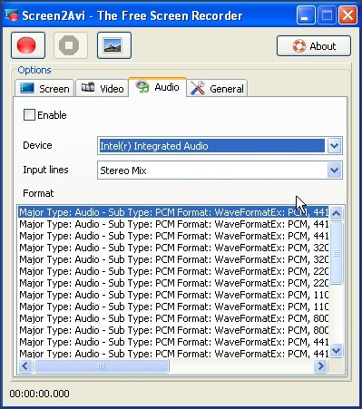Click the horizontal scrollbar thumb

pyautogui.click(x=102, y=366)
